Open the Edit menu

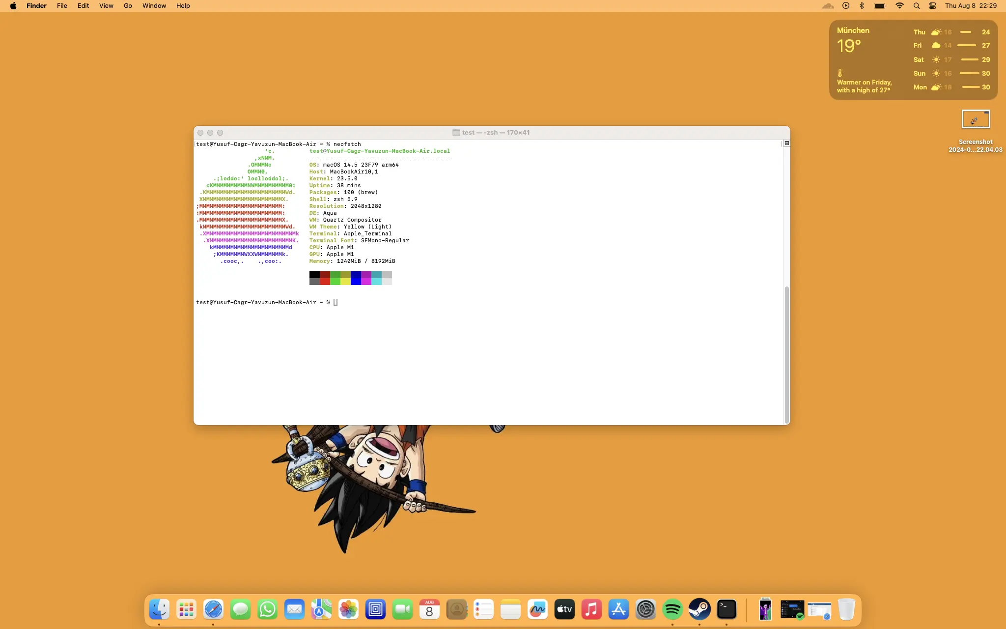click(83, 6)
